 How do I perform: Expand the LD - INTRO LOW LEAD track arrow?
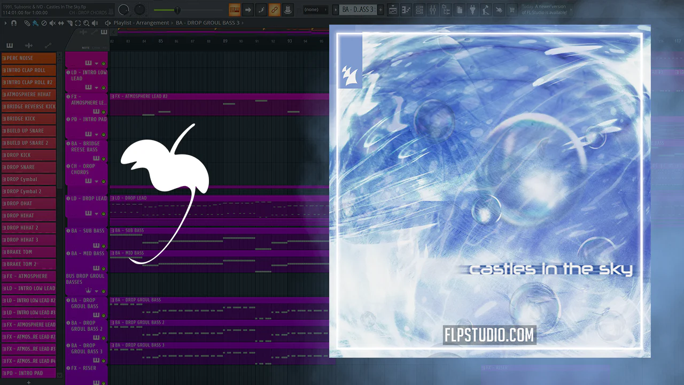click(x=96, y=87)
